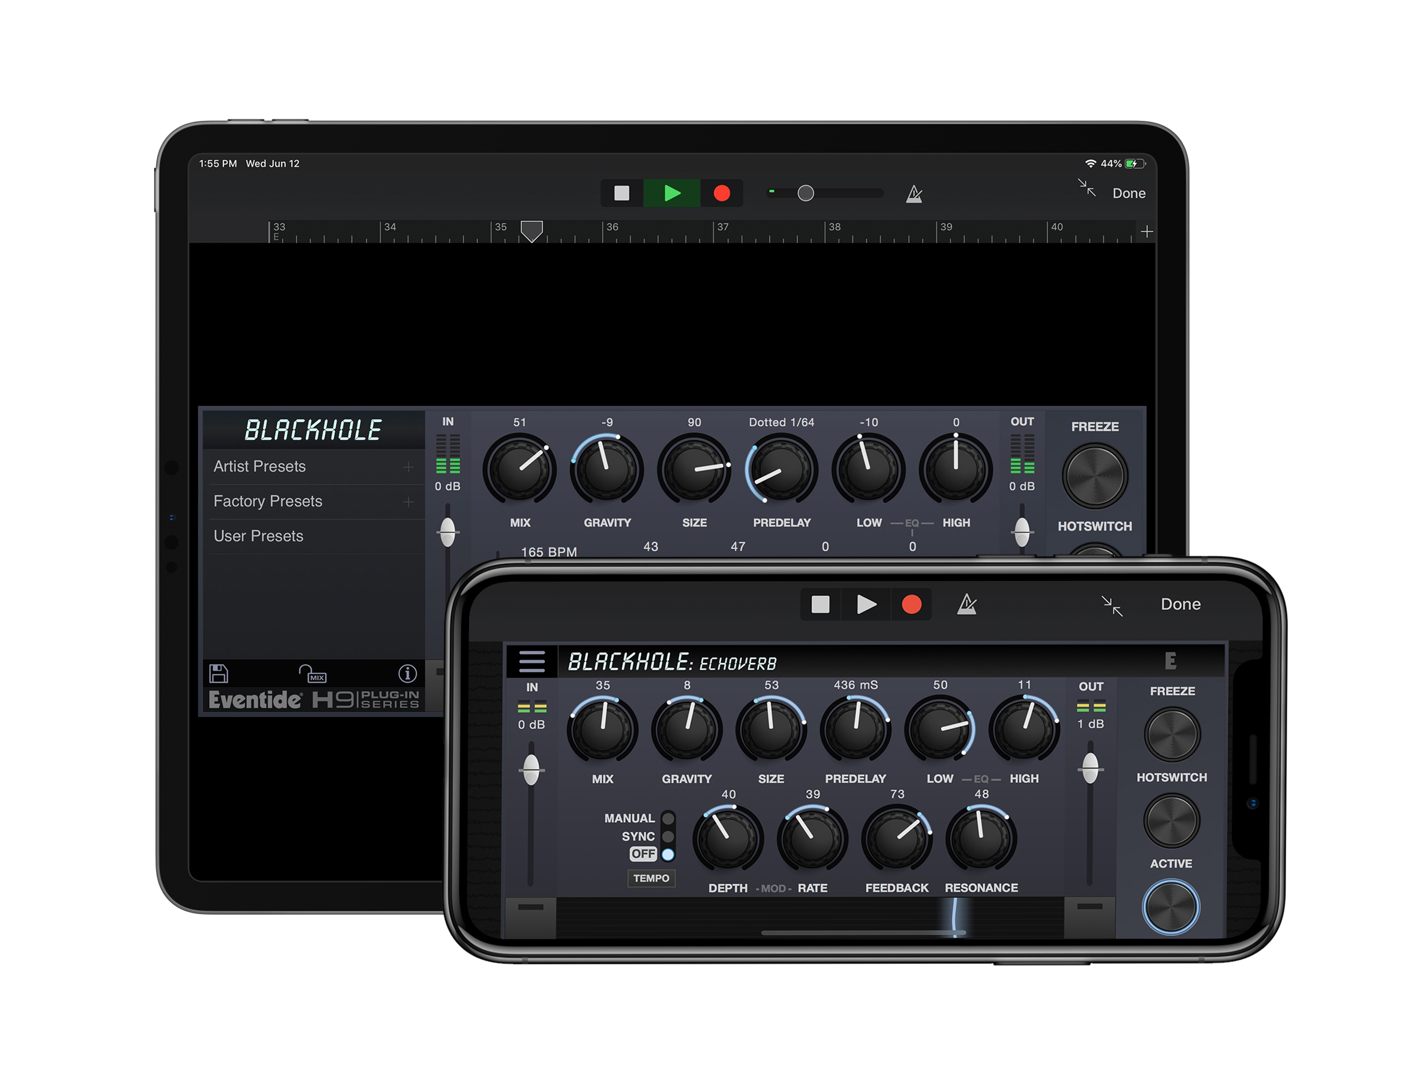The width and height of the screenshot is (1422, 1066).
Task: Click the Eventide H9 Plug-in Series logo
Action: click(314, 700)
